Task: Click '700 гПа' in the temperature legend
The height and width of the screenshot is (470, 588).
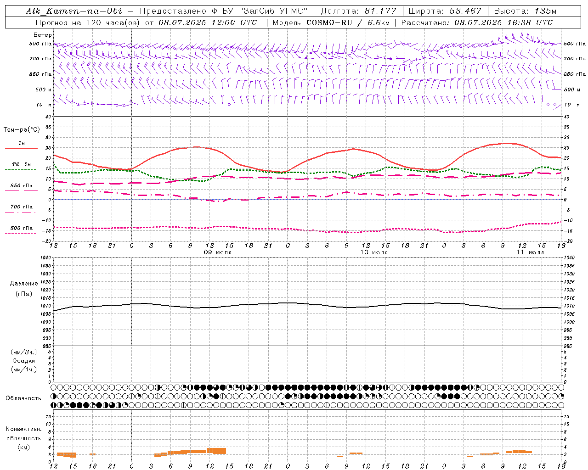Action: 22,207
